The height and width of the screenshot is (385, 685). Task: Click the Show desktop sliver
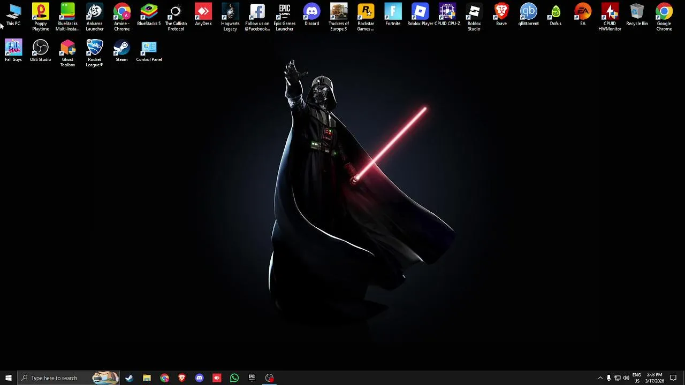coord(683,378)
